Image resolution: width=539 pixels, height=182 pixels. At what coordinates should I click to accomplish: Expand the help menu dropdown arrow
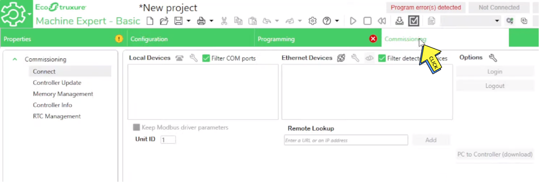[x=337, y=21]
